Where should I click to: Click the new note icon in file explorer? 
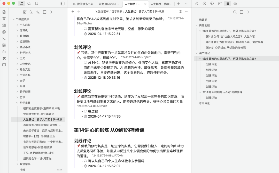pos(25,12)
